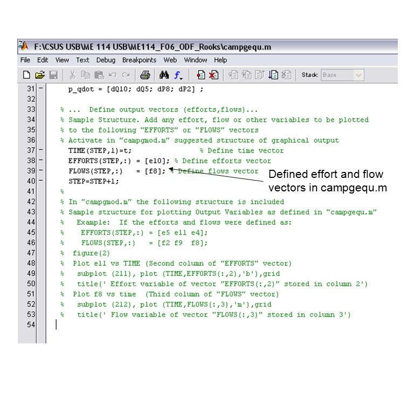The height and width of the screenshot is (414, 414).
Task: Open the Debug menu
Action: tap(106, 60)
